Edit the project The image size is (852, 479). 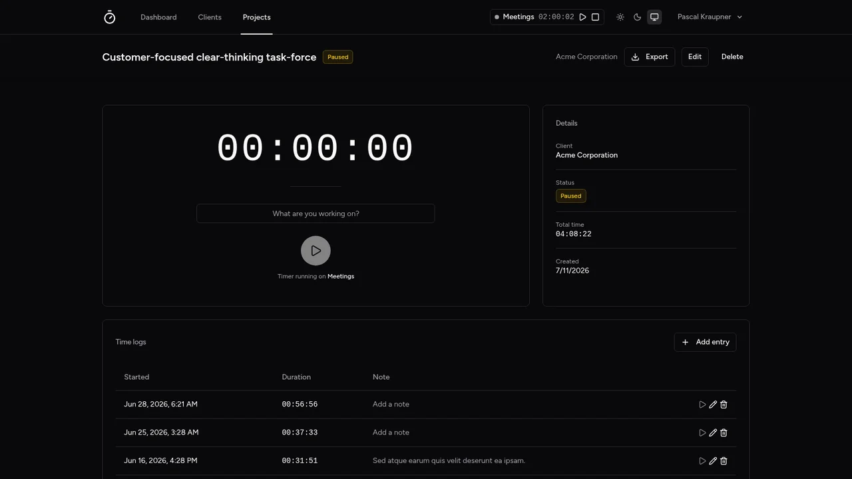(x=695, y=57)
